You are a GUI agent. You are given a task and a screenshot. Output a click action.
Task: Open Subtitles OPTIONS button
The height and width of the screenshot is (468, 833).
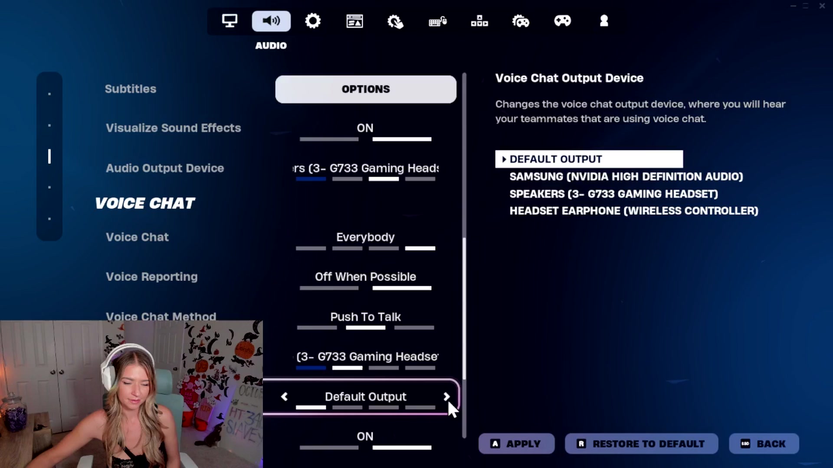[366, 89]
